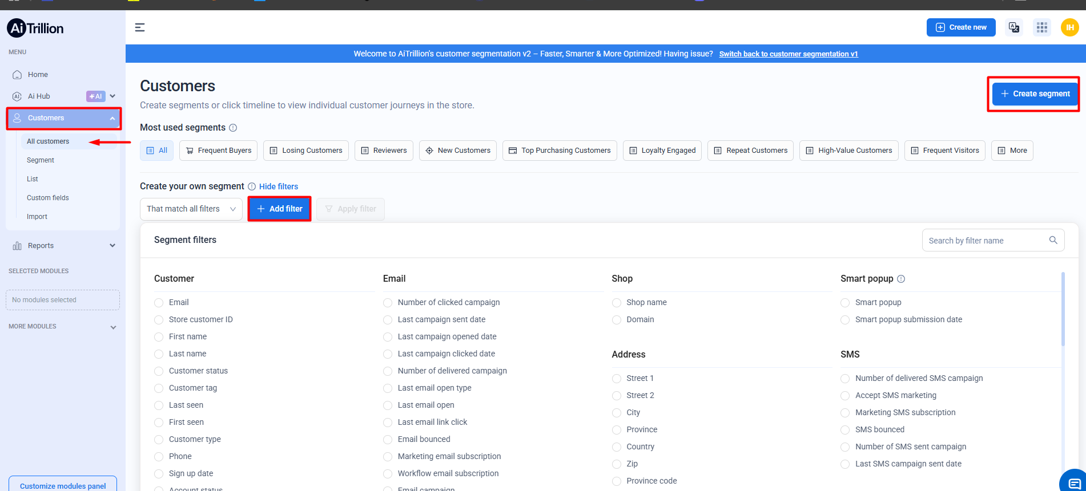
Task: Select the Frequent Buyers segment tab
Action: point(218,151)
